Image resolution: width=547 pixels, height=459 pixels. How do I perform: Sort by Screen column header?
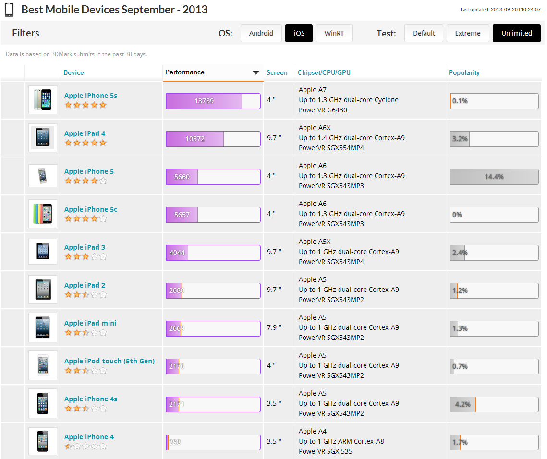coord(277,72)
